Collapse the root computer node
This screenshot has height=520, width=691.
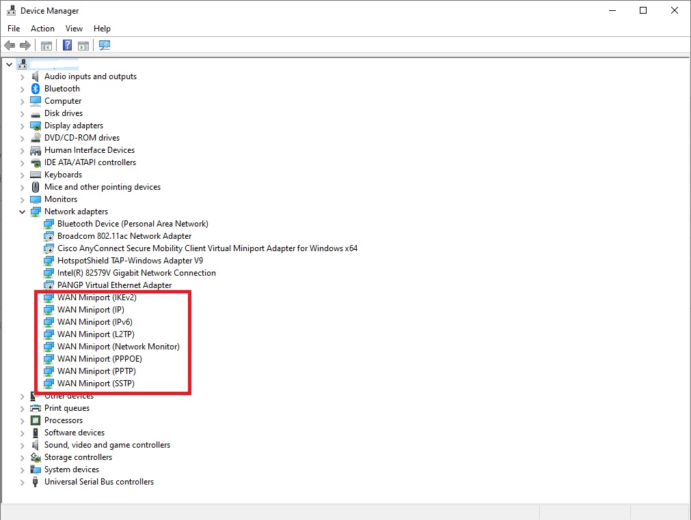pos(9,65)
